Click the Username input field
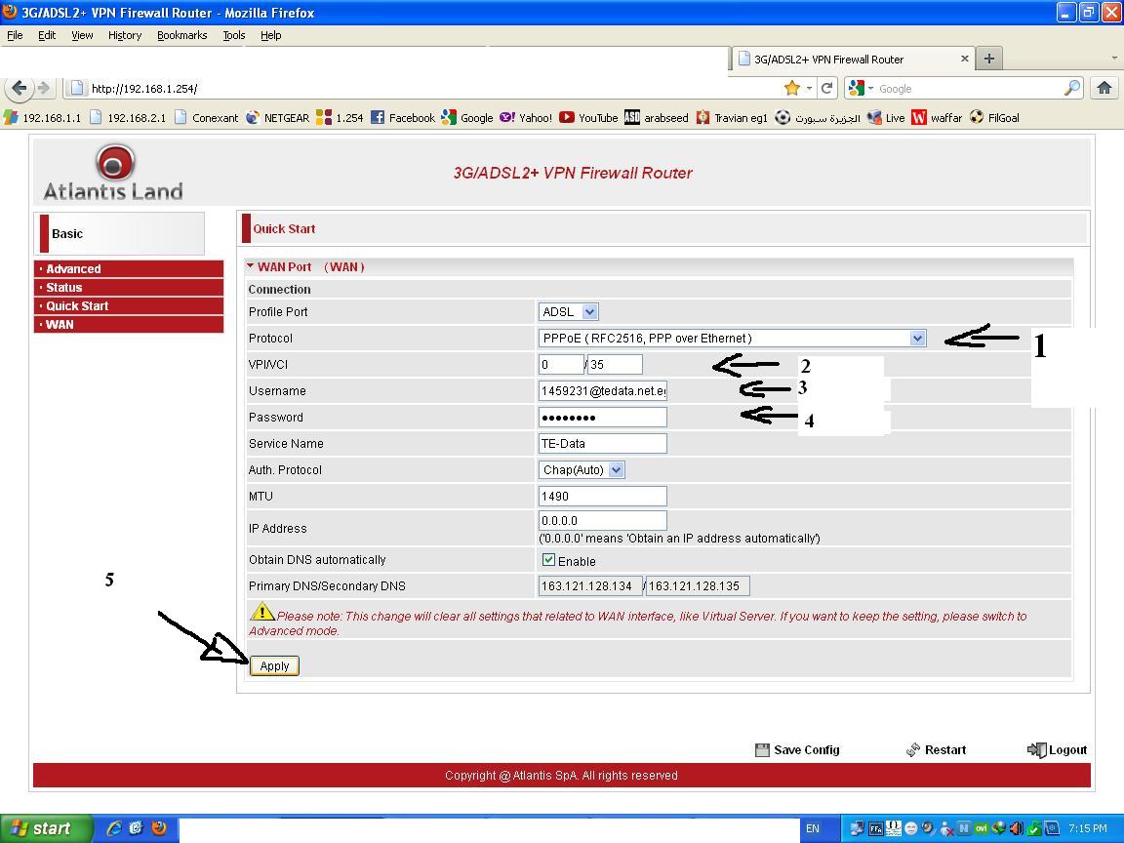1124x843 pixels. (x=603, y=390)
